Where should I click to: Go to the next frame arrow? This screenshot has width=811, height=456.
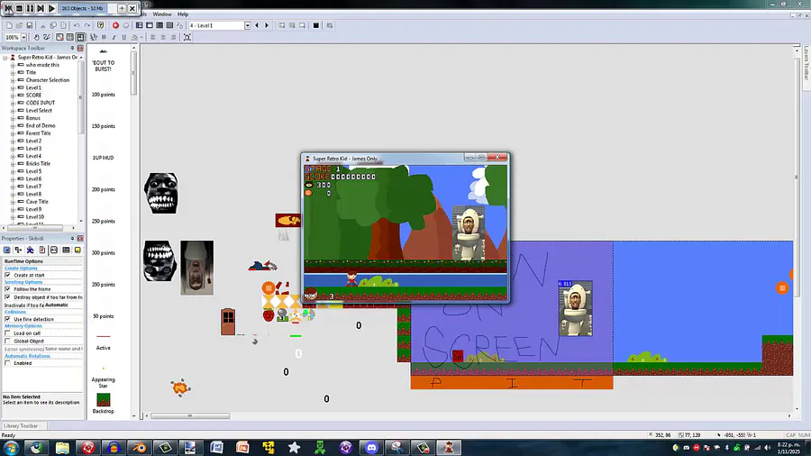tap(267, 25)
